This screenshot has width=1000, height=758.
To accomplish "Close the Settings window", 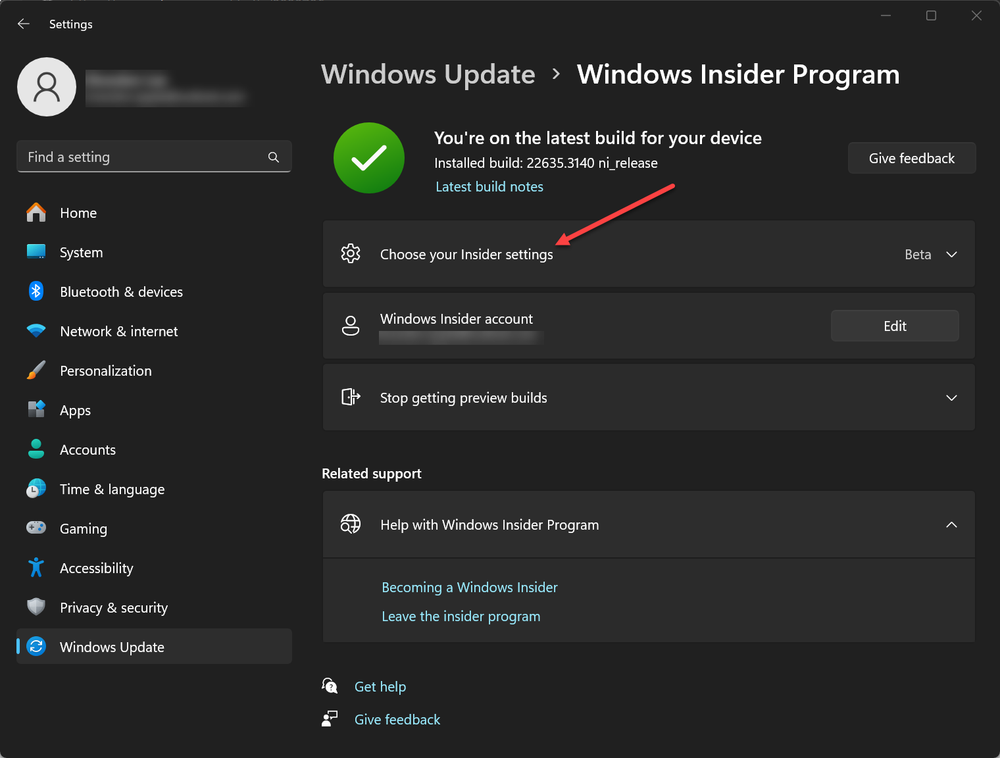I will point(976,15).
